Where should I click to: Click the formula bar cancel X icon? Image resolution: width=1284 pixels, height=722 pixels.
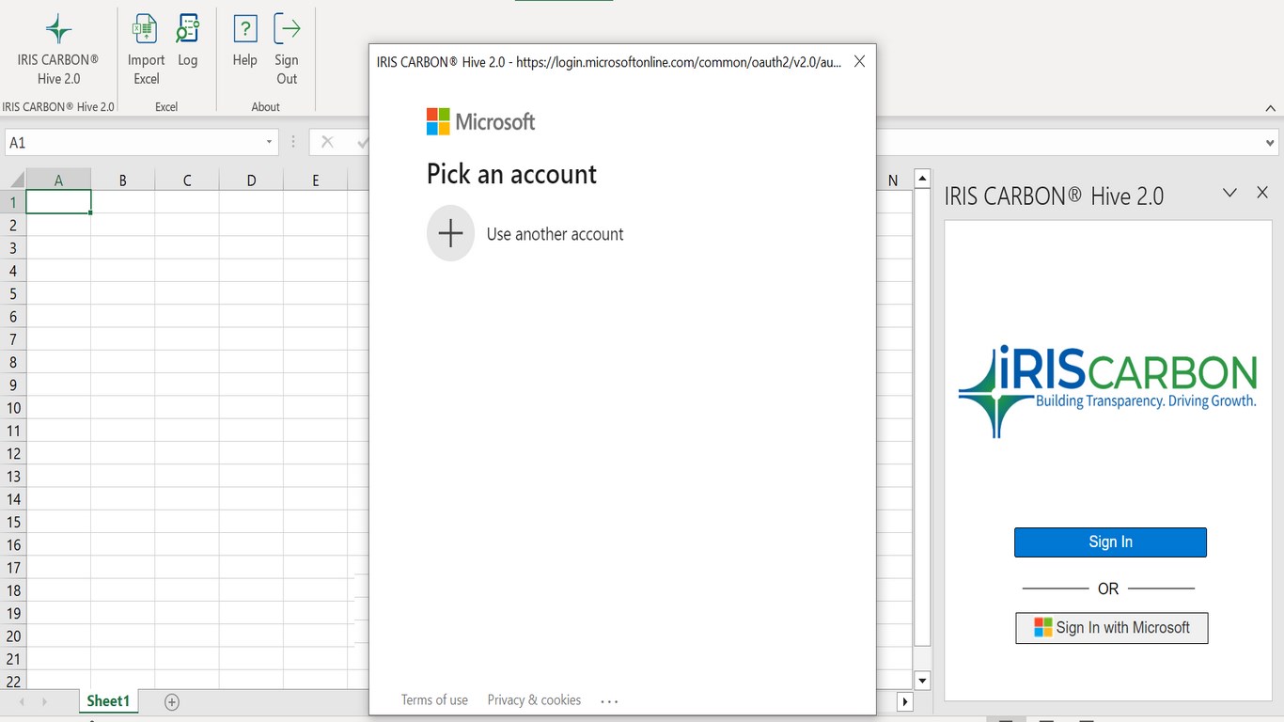pyautogui.click(x=327, y=142)
